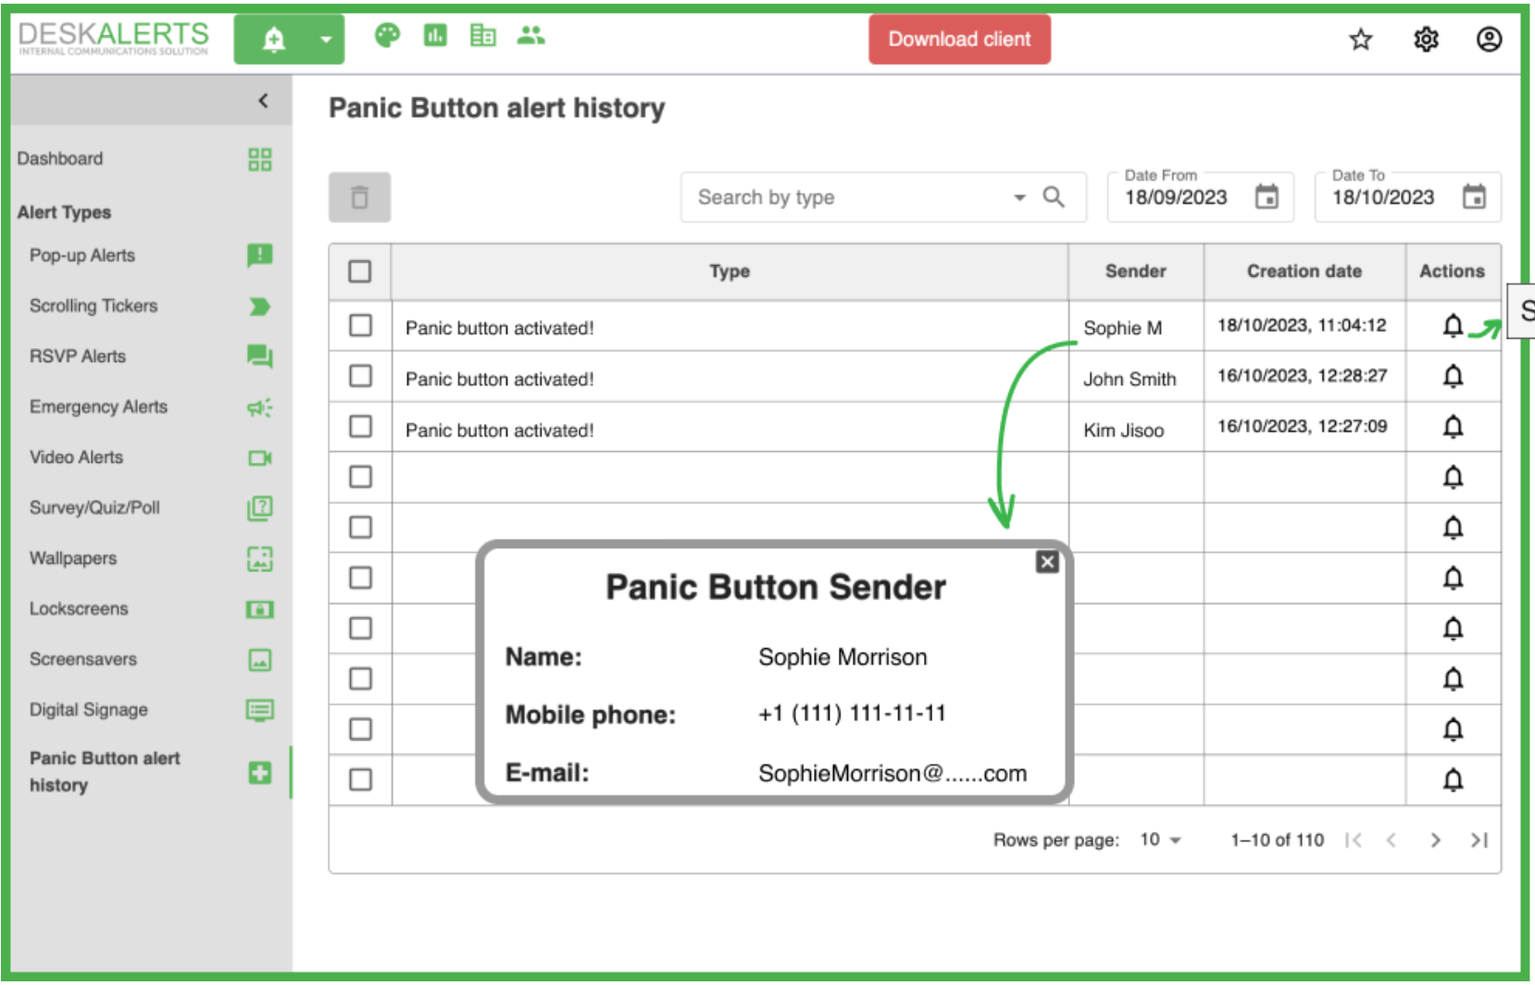Select the Kim Jisoo row checkbox
The width and height of the screenshot is (1535, 985).
[360, 427]
